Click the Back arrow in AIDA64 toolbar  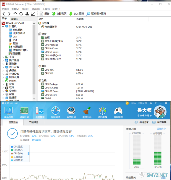pyautogui.click(x=4, y=14)
